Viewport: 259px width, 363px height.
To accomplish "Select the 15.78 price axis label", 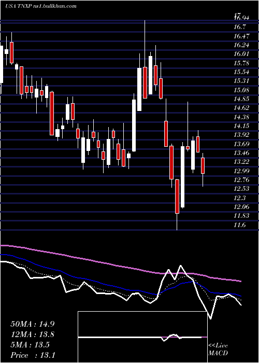I will point(242,63).
